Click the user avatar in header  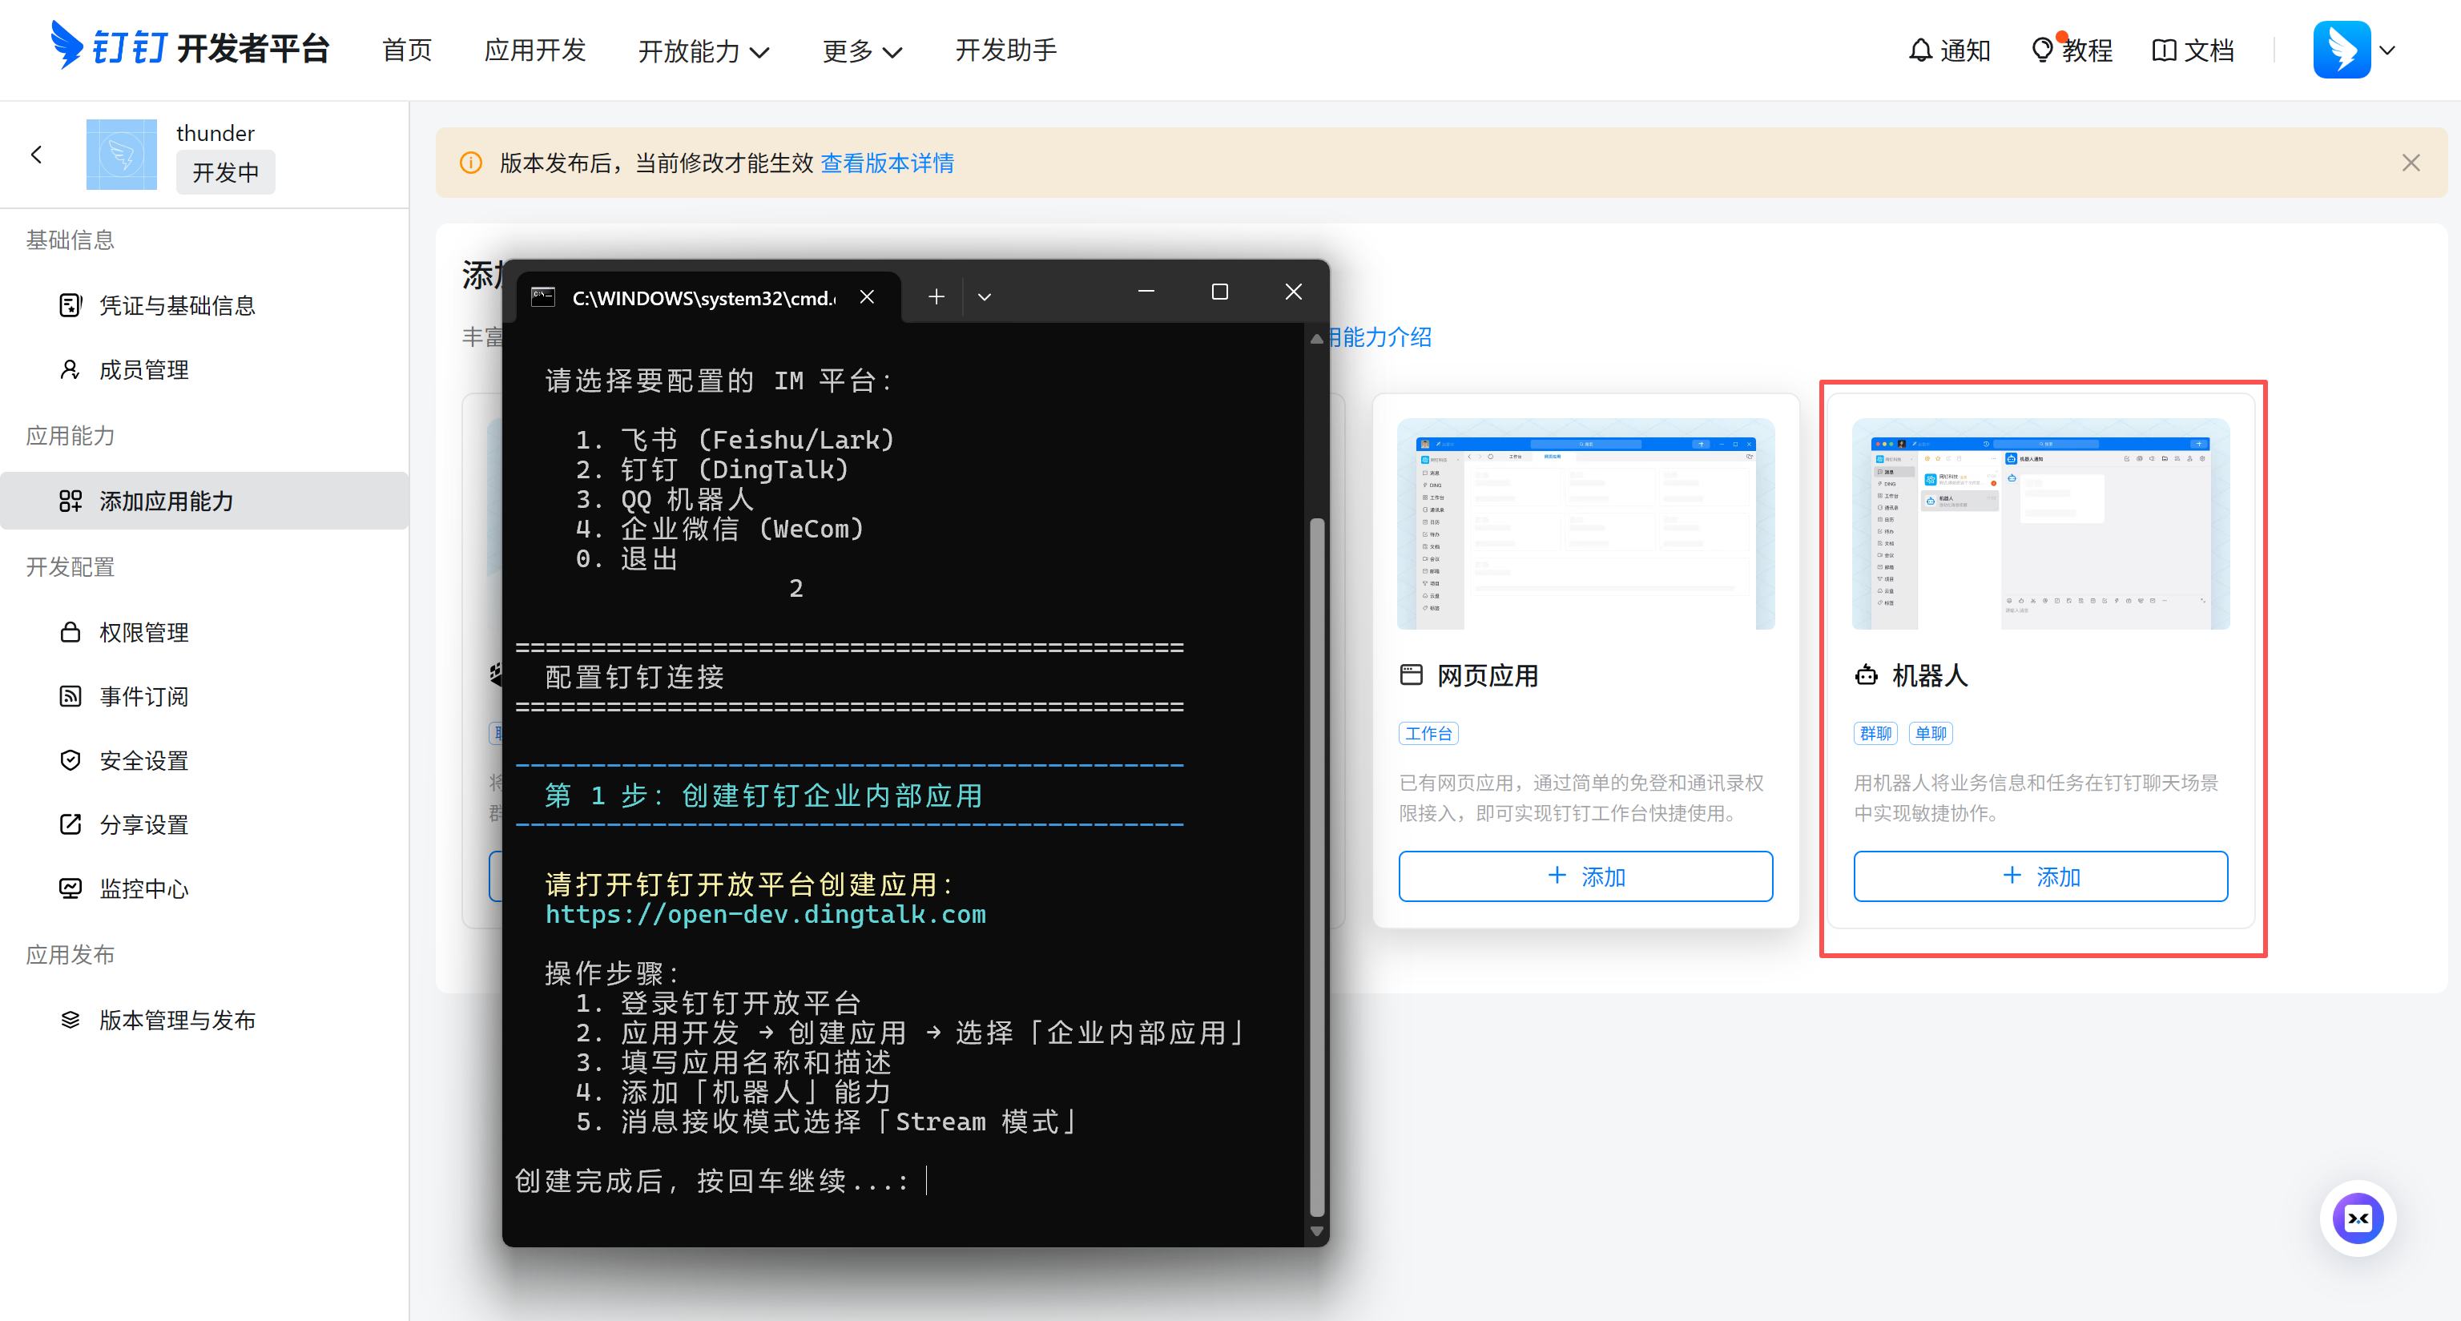(2341, 50)
